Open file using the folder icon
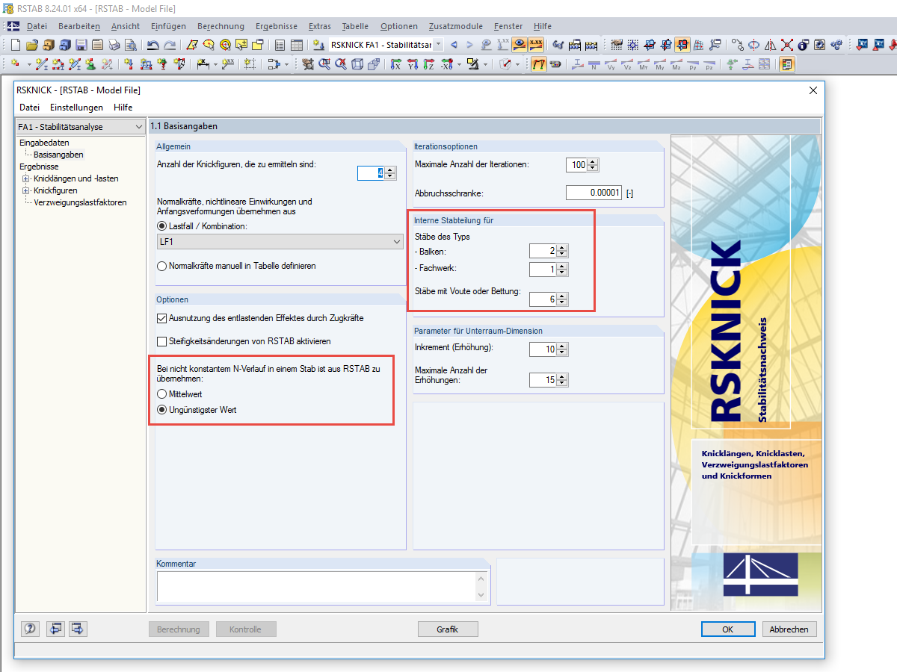The image size is (897, 672). click(31, 45)
